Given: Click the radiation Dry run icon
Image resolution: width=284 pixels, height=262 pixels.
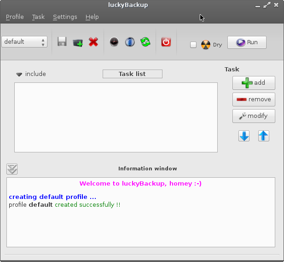Looking at the screenshot, I should [206, 45].
